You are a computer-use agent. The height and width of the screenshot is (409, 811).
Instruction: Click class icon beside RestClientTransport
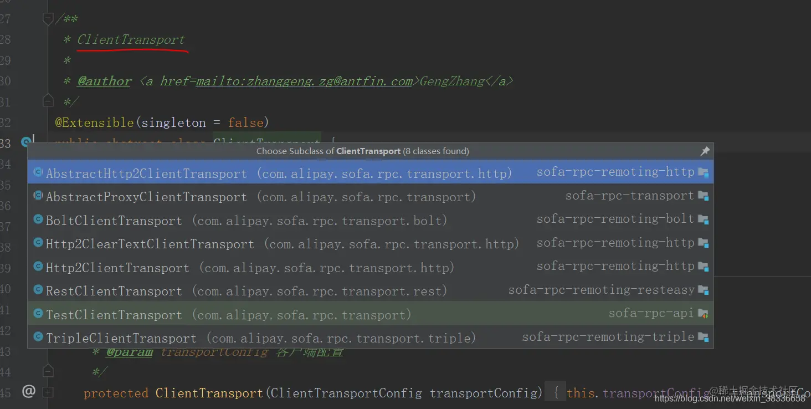click(x=38, y=290)
